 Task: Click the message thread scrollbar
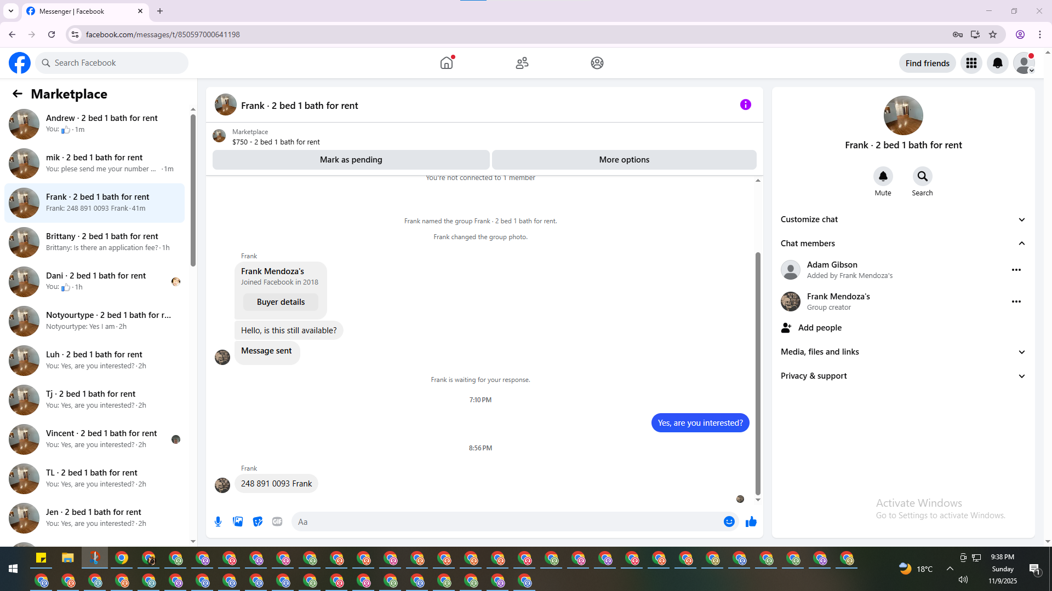[758, 374]
